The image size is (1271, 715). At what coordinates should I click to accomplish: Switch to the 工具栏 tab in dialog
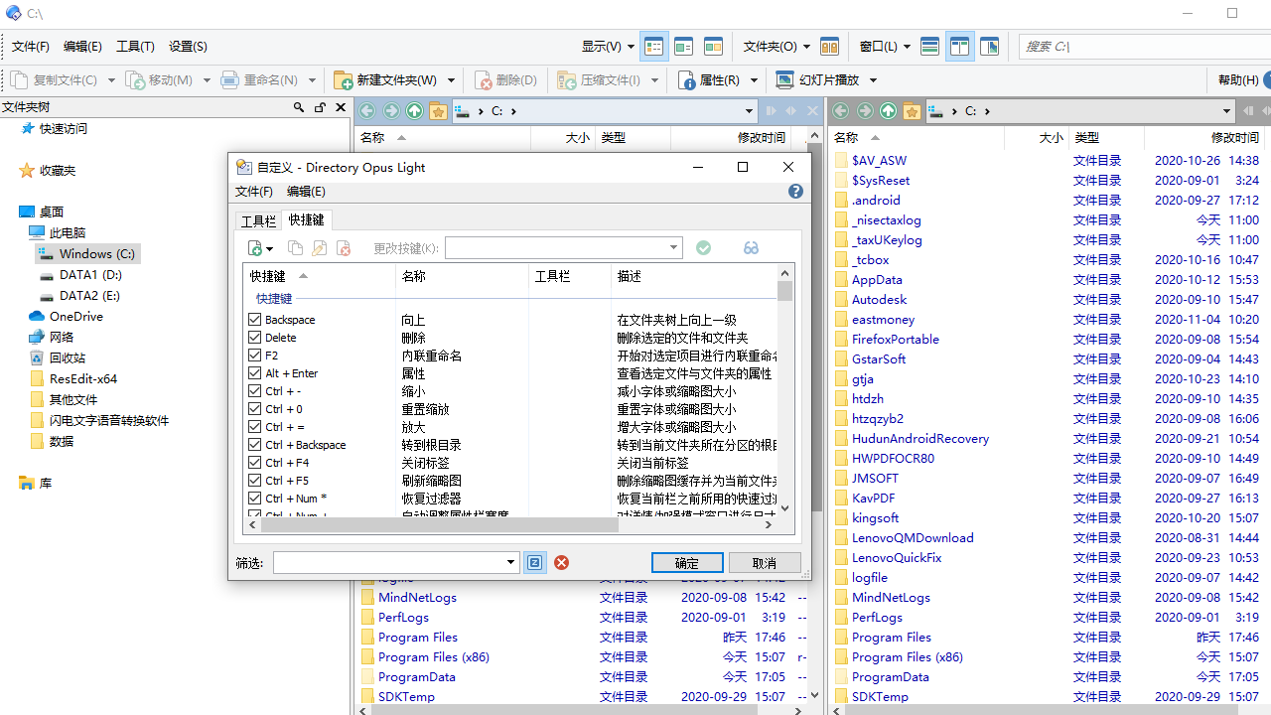(x=259, y=221)
